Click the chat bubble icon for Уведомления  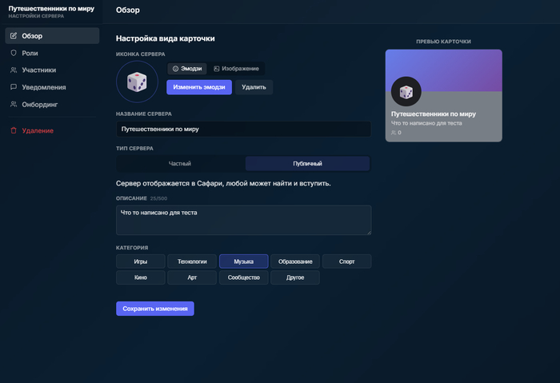coord(14,87)
